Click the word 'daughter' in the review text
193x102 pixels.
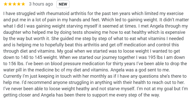[11, 32]
